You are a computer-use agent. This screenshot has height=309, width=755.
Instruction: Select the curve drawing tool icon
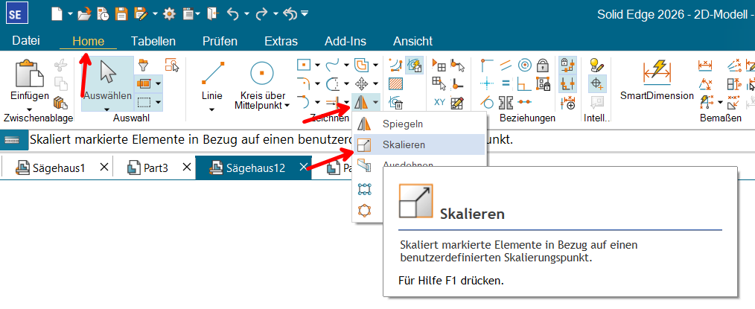point(333,65)
